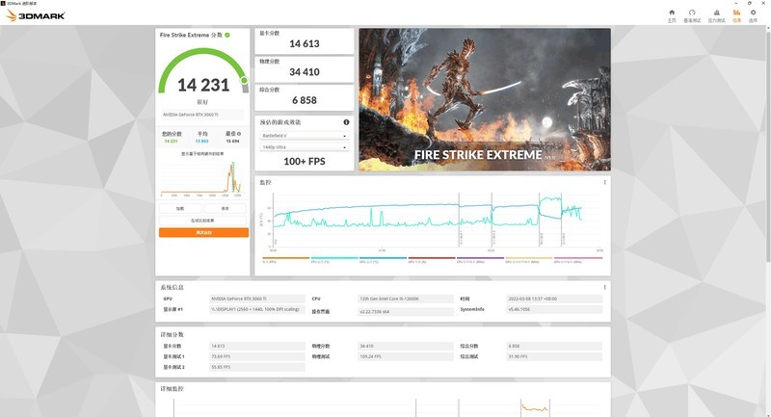Click the green validation checkmark next to score title
The height and width of the screenshot is (417, 771).
click(227, 35)
